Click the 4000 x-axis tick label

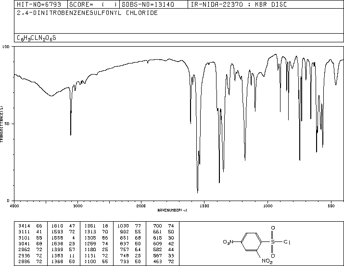point(14,206)
